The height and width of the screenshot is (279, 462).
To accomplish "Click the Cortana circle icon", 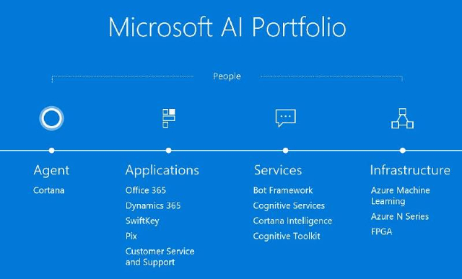I will point(51,118).
